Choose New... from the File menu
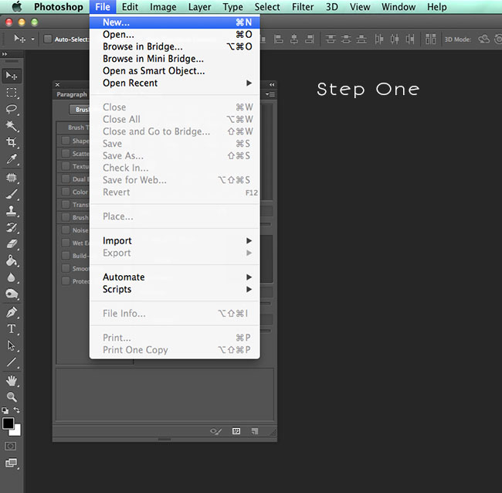This screenshot has width=502, height=493. coord(175,22)
